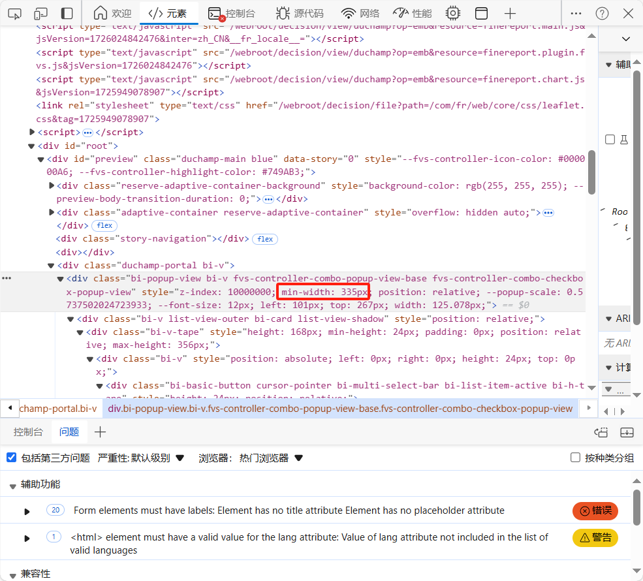Image resolution: width=643 pixels, height=581 pixels.
Task: Switch to 问题 issues drawer tab
Action: coord(69,432)
